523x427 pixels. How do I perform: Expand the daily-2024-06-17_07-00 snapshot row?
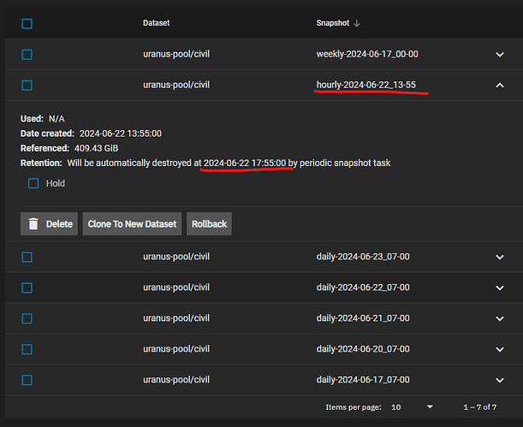click(500, 380)
